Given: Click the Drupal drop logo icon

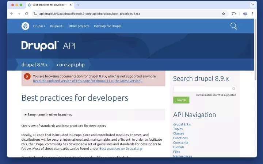Looking at the screenshot, I should tap(25, 26).
